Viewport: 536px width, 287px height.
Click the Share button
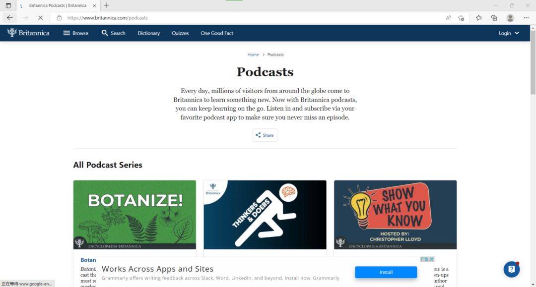(265, 135)
